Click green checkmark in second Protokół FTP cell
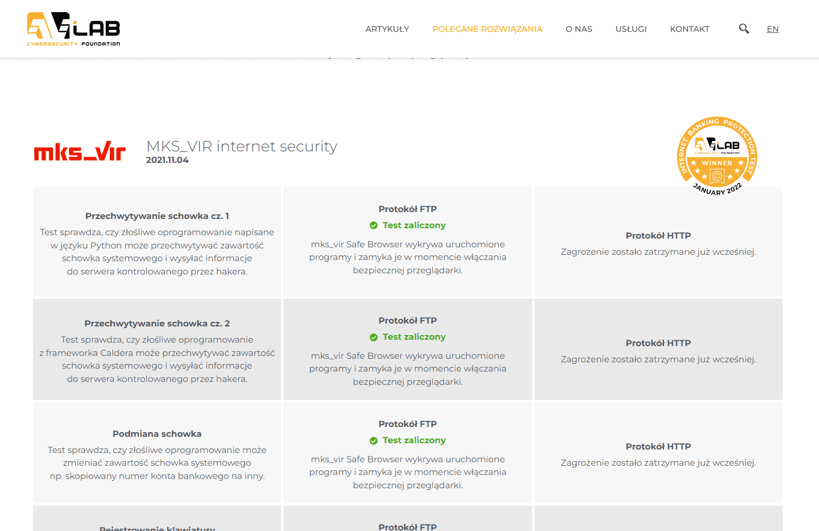 coord(374,337)
